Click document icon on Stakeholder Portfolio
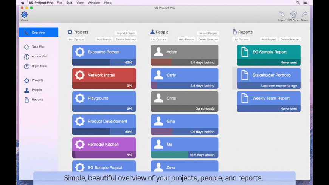This screenshot has height=185, width=329. (245, 75)
